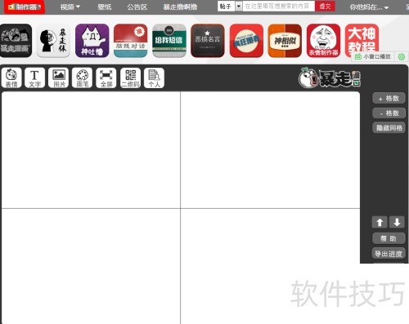Open the 公告区 menu item
Image resolution: width=409 pixels, height=324 pixels.
[x=137, y=7]
